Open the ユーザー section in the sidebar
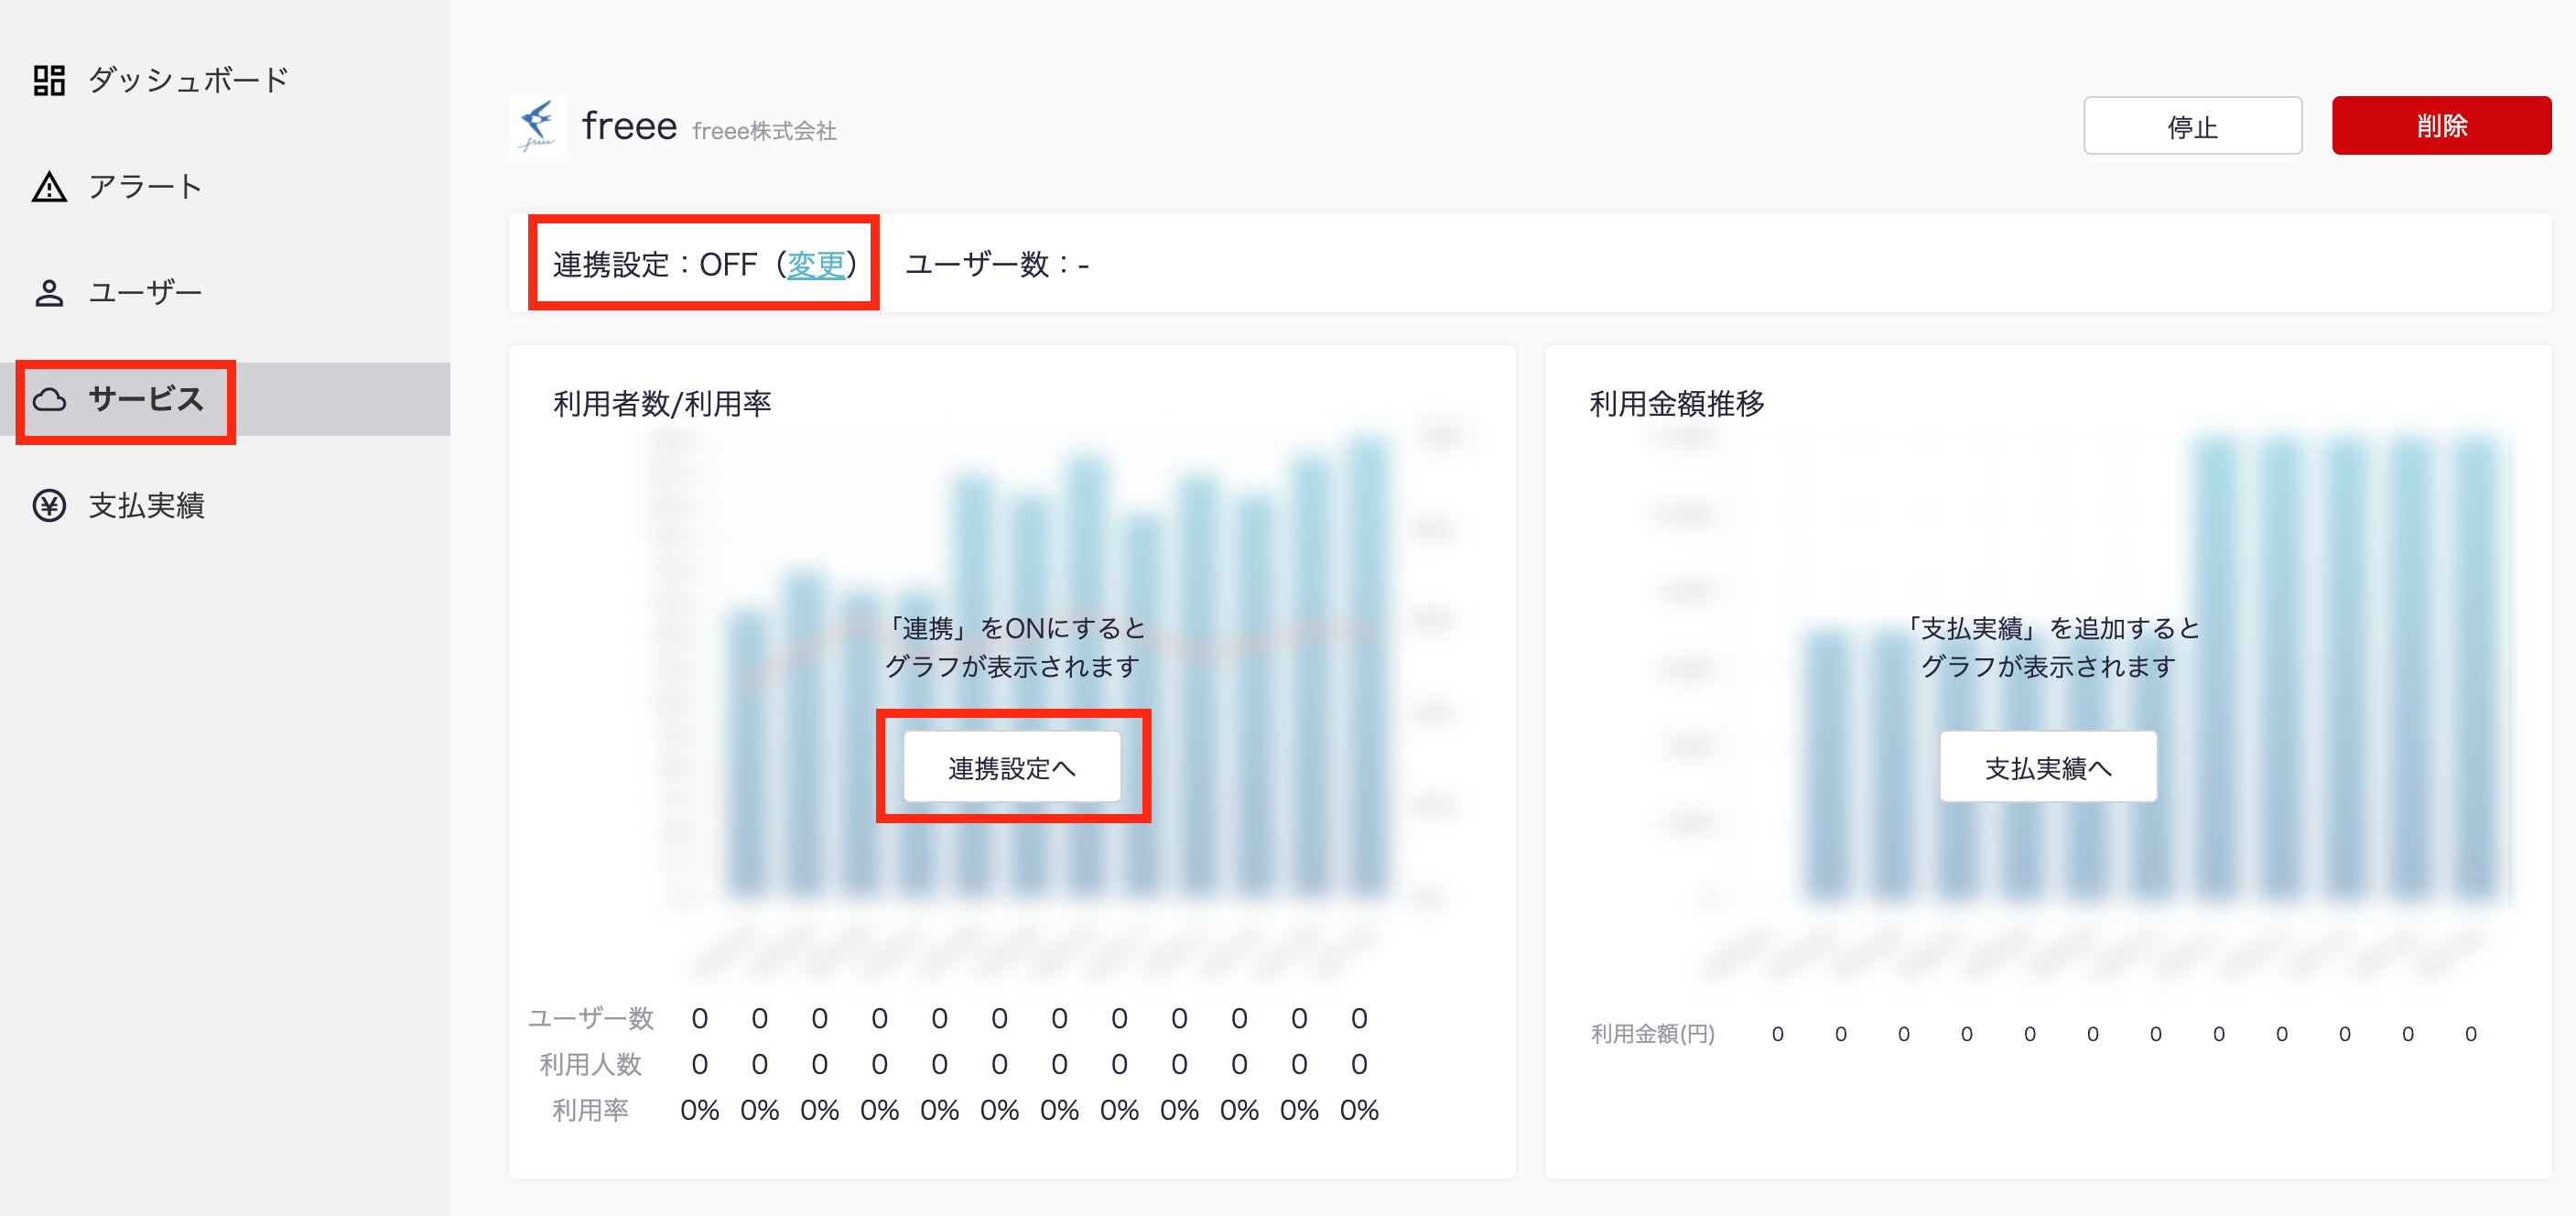The image size is (2576, 1216). tap(146, 293)
